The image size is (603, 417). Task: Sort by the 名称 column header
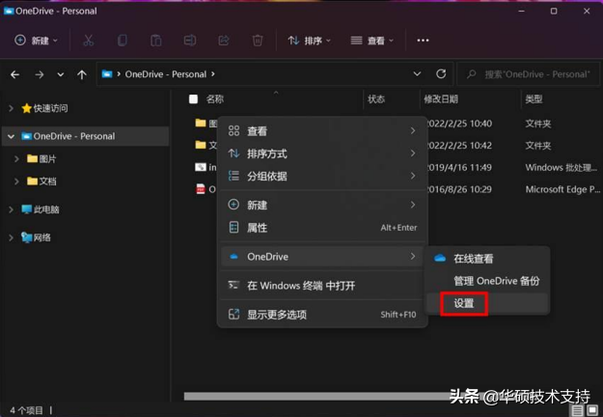point(214,99)
